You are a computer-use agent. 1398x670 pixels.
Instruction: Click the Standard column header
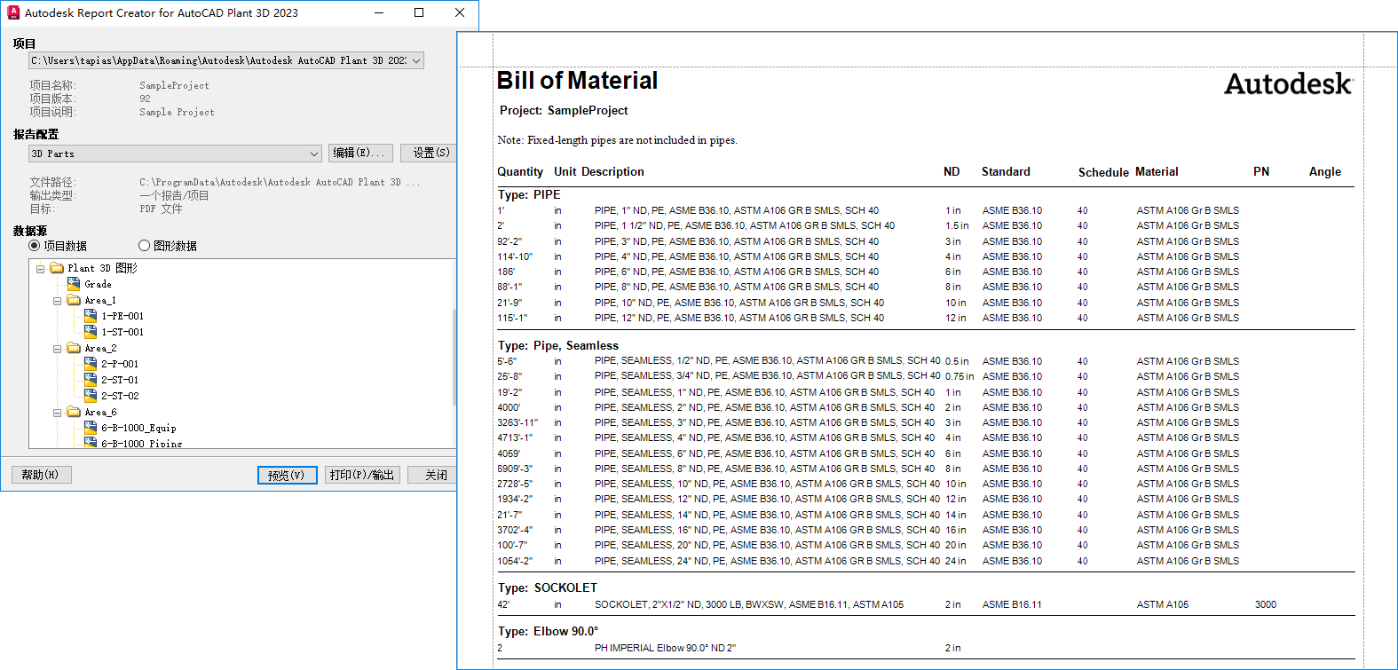click(x=1006, y=171)
